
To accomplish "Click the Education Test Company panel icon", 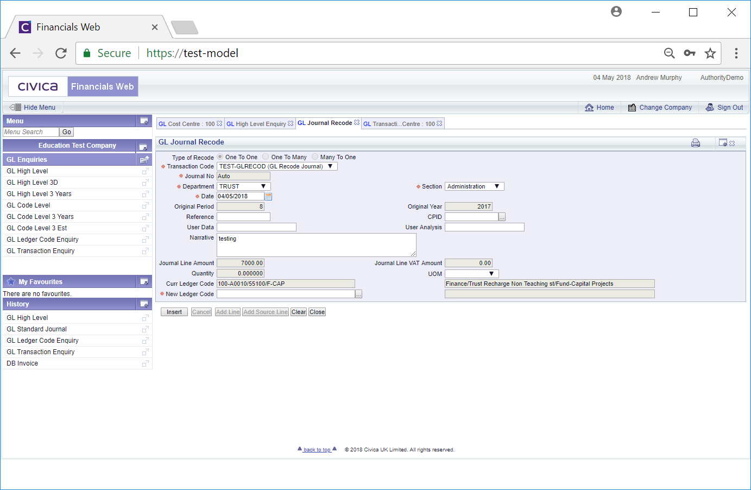I will pos(143,147).
